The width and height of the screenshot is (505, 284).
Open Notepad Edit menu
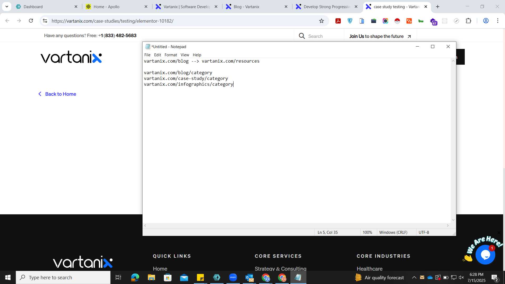(158, 55)
